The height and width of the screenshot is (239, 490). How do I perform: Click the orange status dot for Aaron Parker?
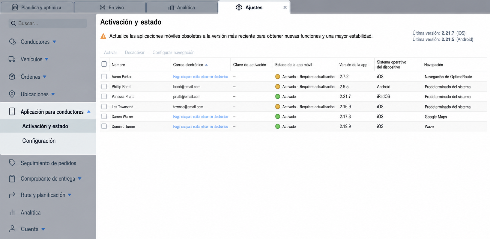point(278,77)
